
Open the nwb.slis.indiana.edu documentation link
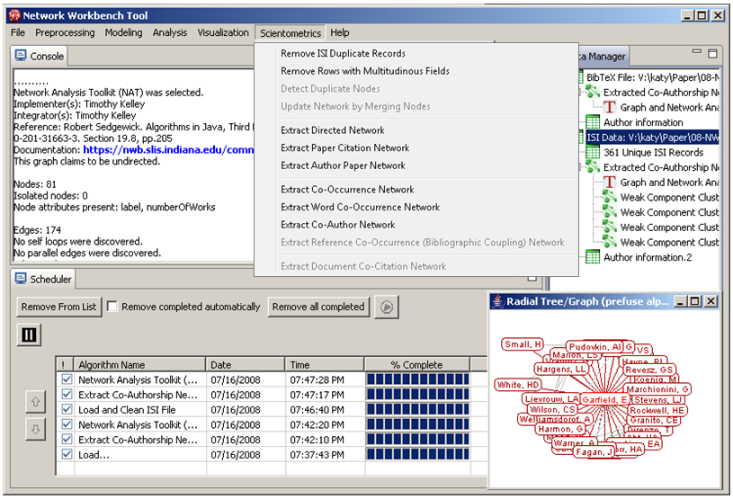point(168,150)
